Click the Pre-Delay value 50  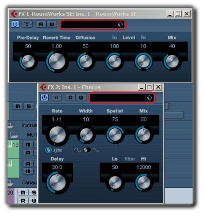[x=28, y=46]
